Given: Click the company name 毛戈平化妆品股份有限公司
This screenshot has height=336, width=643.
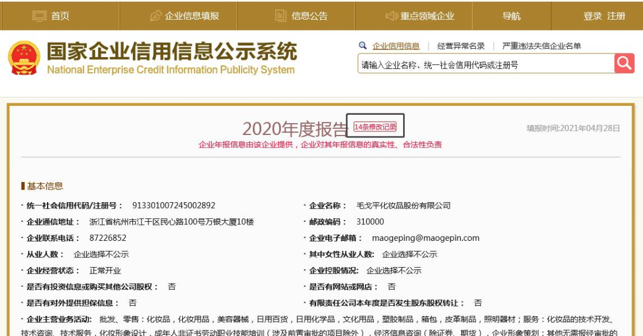Looking at the screenshot, I should click(404, 205).
